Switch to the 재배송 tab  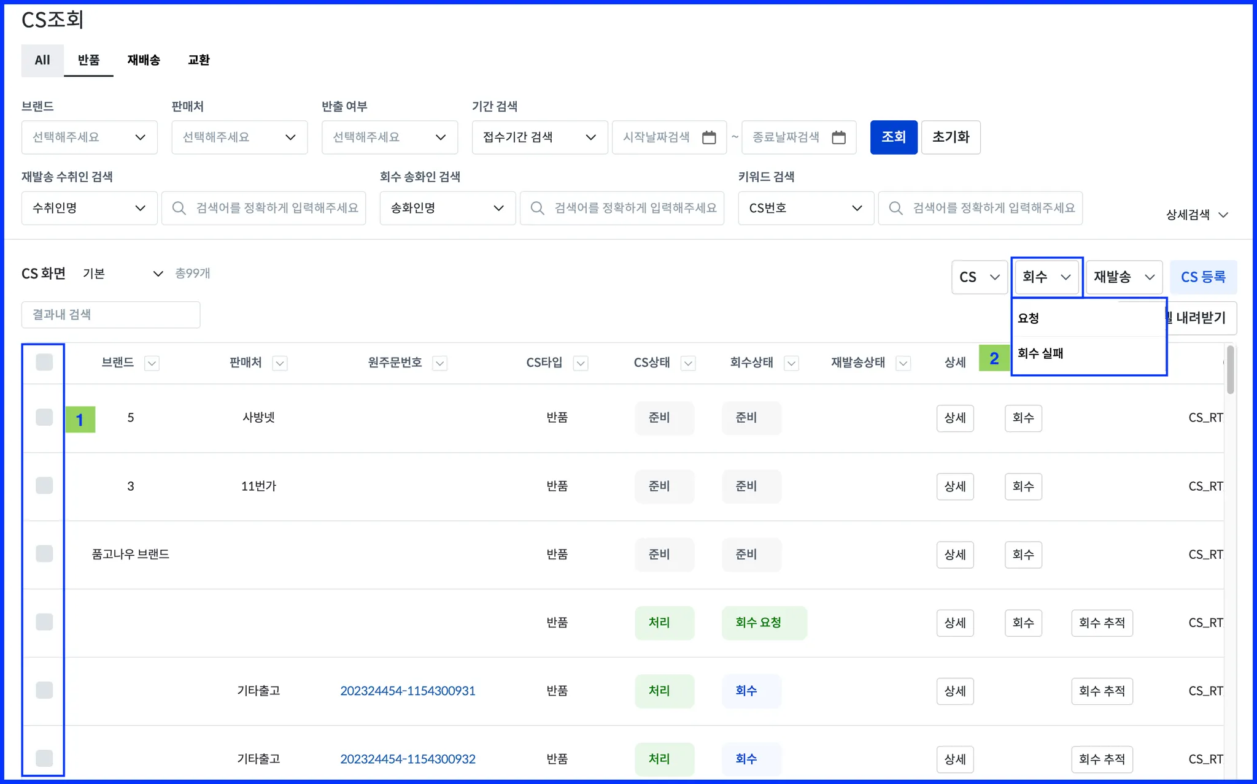144,60
